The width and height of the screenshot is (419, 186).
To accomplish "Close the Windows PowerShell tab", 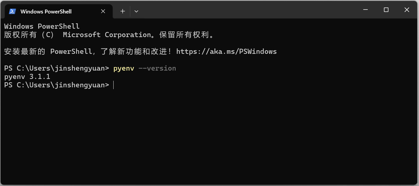I will 103,11.
